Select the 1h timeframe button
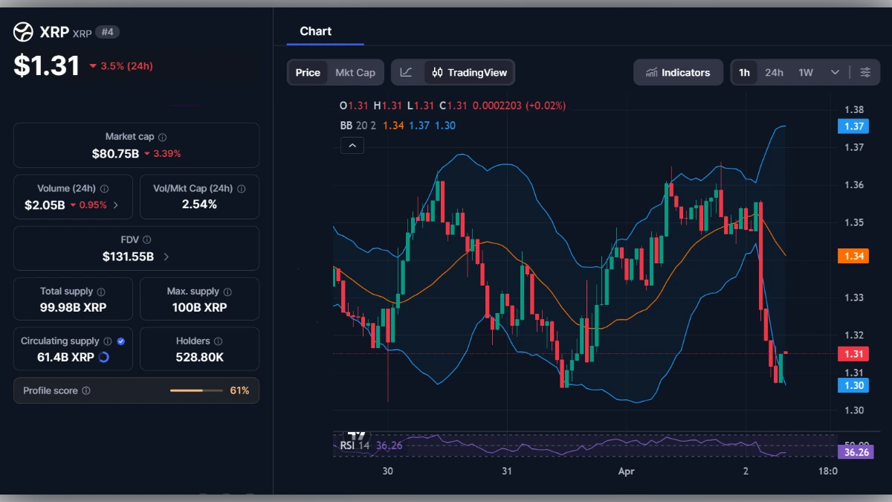 click(744, 72)
